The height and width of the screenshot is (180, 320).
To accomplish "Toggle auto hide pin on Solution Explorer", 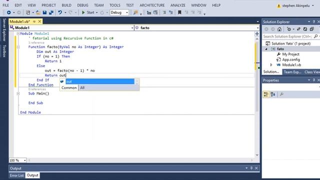I will (314, 21).
